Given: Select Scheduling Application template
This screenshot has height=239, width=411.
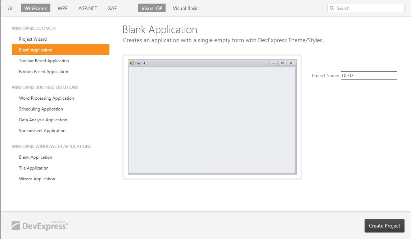Looking at the screenshot, I should pos(41,109).
